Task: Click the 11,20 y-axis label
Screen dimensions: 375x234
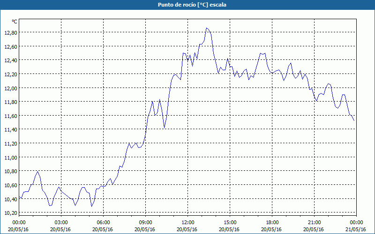Action: coord(11,144)
